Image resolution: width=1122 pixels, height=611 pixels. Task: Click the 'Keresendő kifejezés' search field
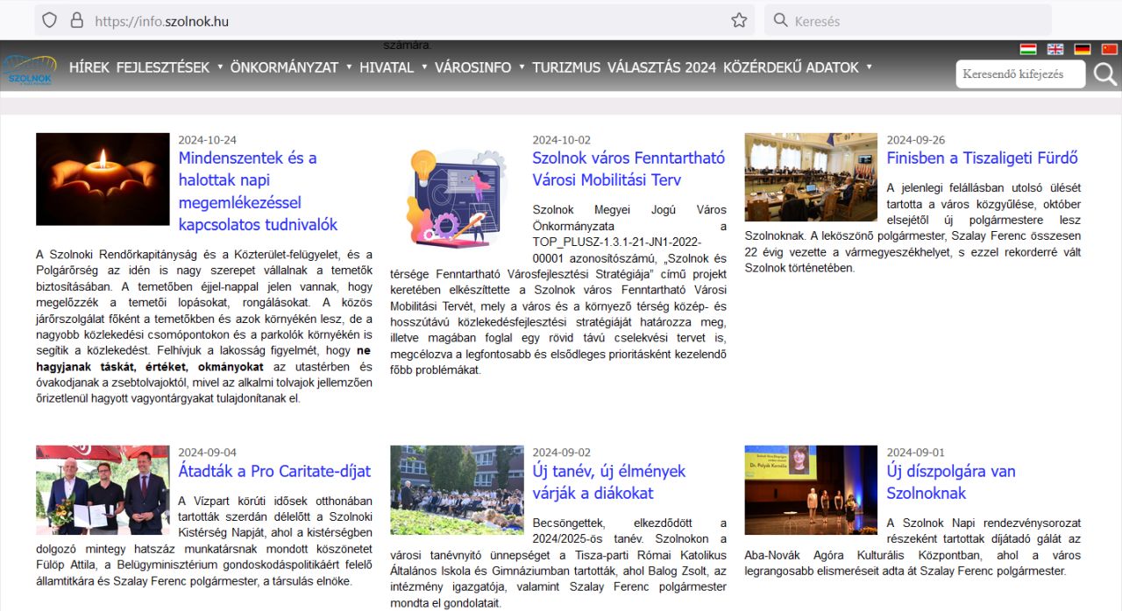click(x=1019, y=74)
